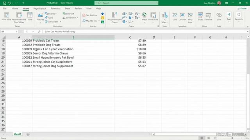250x140 pixels.
Task: Insert a scatter or bubble chart
Action: [131, 21]
